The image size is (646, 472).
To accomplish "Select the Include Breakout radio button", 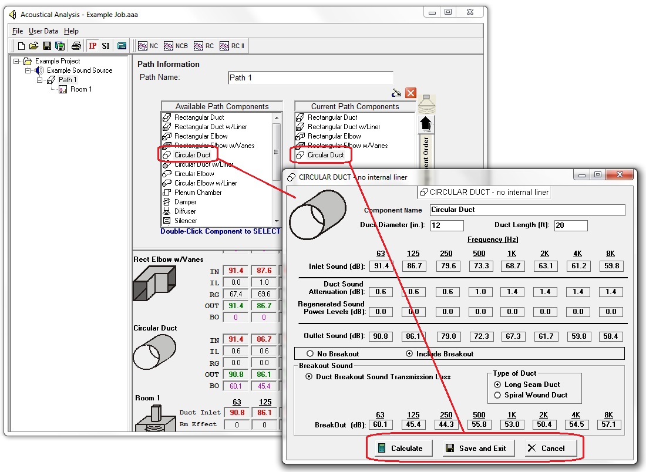I will [409, 354].
